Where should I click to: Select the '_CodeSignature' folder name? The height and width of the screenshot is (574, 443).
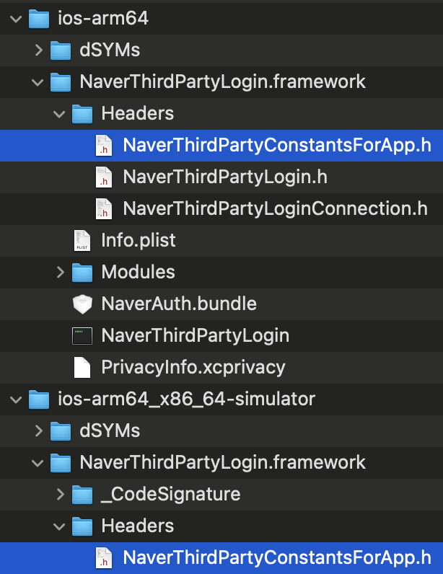[171, 494]
